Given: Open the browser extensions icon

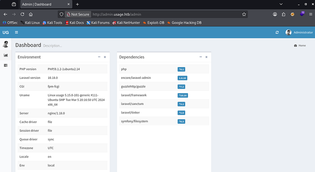Looking at the screenshot, I should [x=283, y=14].
